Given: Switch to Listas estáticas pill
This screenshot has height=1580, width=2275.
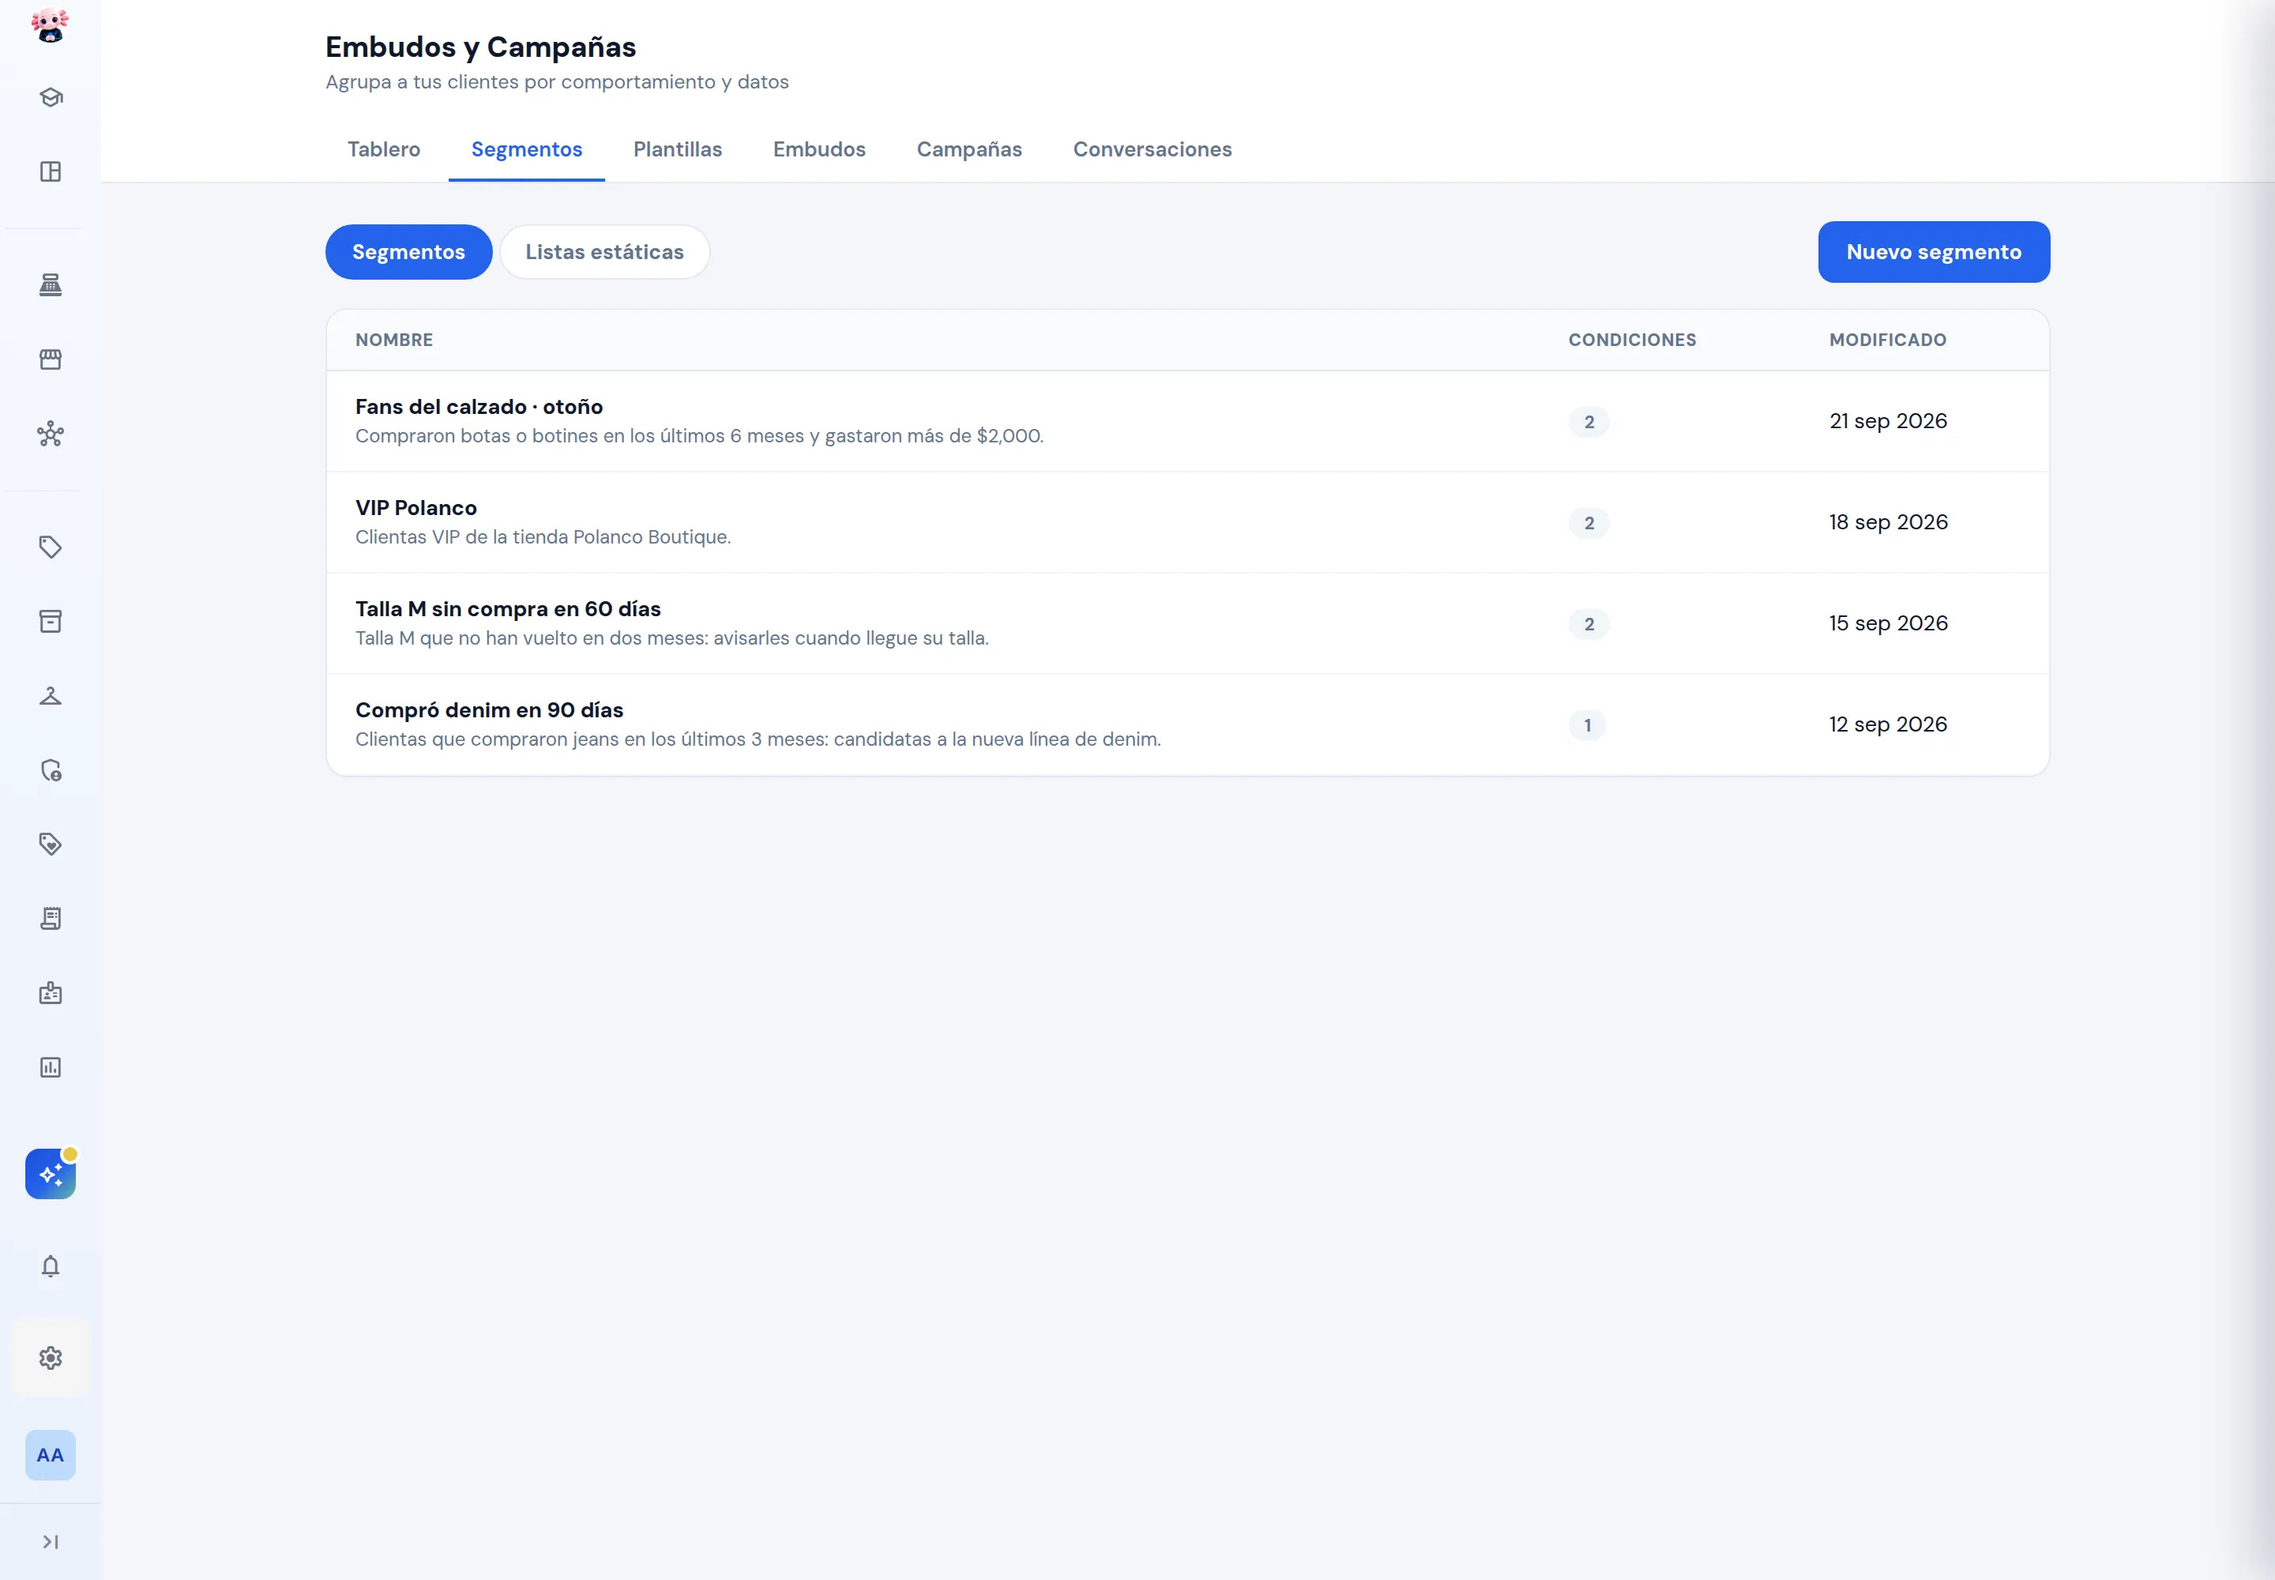Looking at the screenshot, I should [x=605, y=253].
